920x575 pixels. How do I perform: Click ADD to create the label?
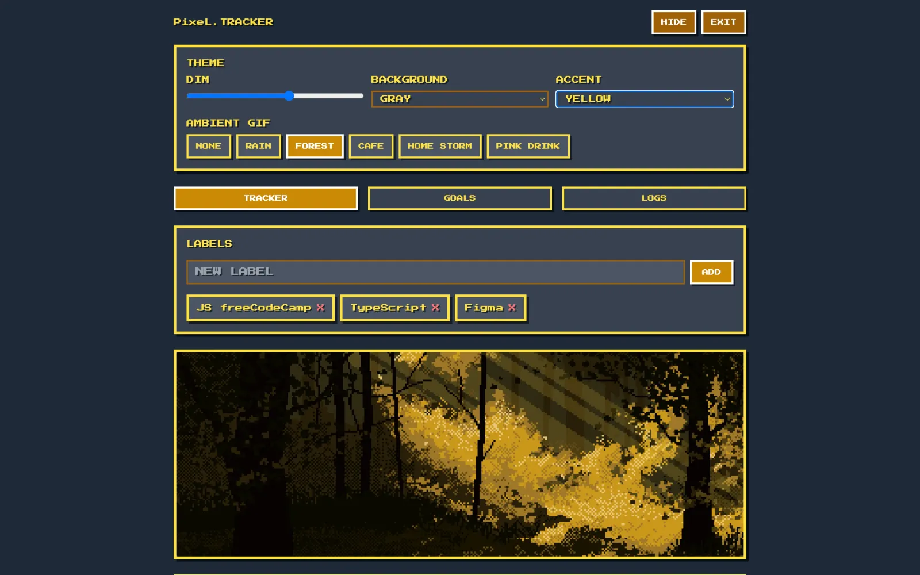(x=711, y=272)
